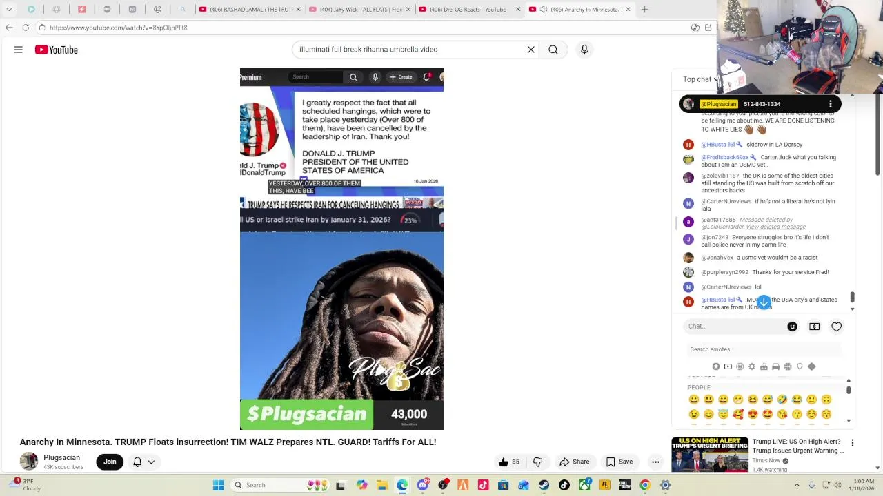Open more actions ellipsis under video

656,462
